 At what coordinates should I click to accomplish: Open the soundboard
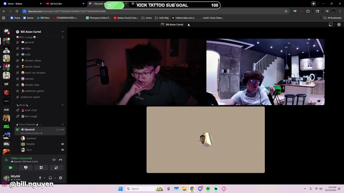click(x=56, y=168)
